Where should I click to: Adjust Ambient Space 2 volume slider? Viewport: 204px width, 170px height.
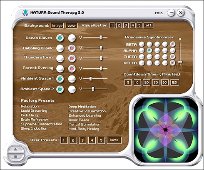(x=93, y=89)
